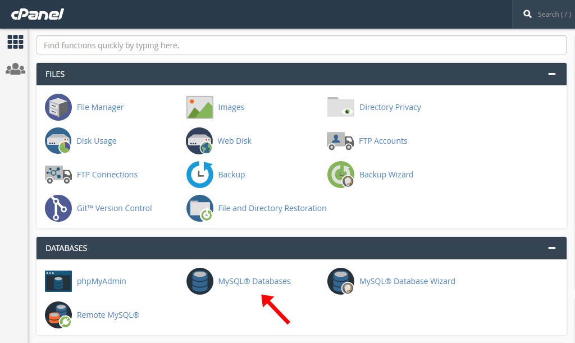The image size is (575, 343).
Task: Open the apps grid in the left sidebar
Action: click(15, 42)
